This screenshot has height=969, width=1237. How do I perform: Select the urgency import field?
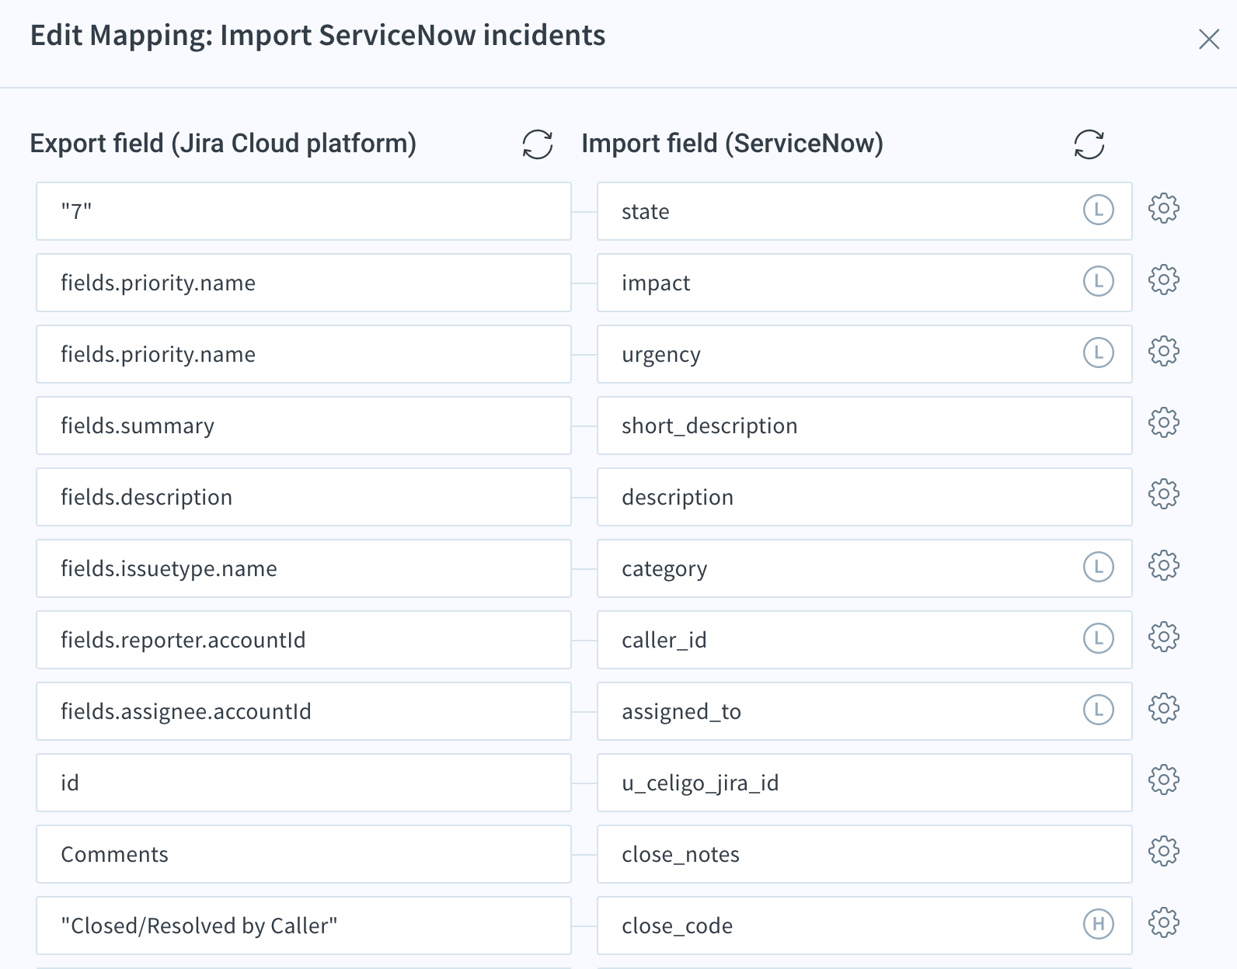pyautogui.click(x=865, y=354)
